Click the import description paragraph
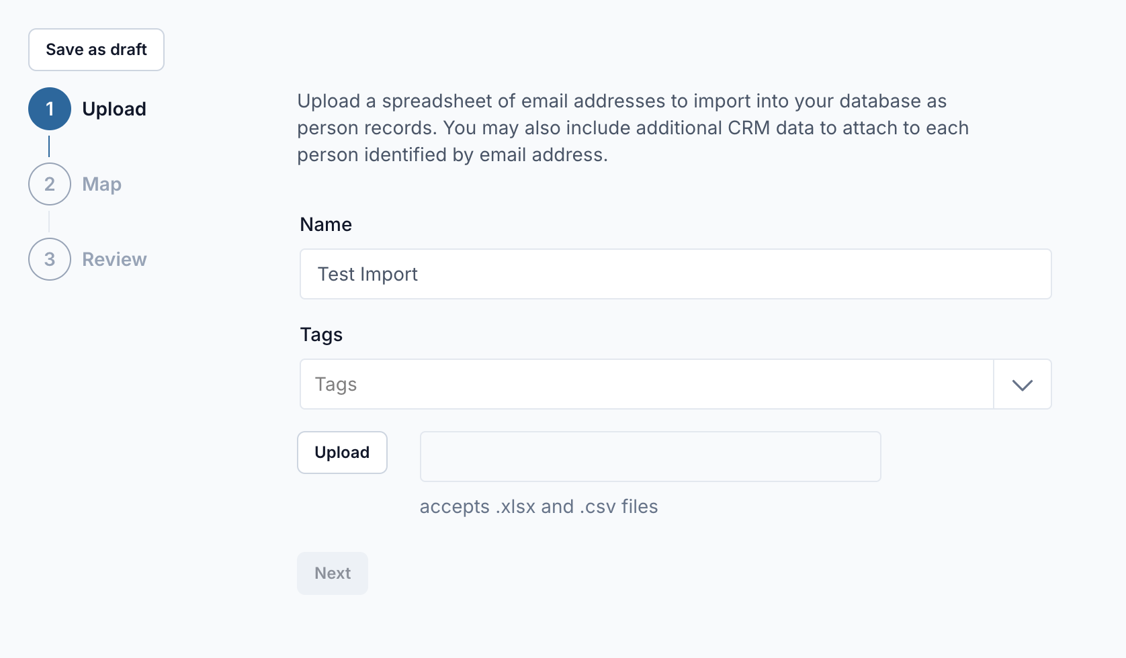The height and width of the screenshot is (658, 1126). 632,128
